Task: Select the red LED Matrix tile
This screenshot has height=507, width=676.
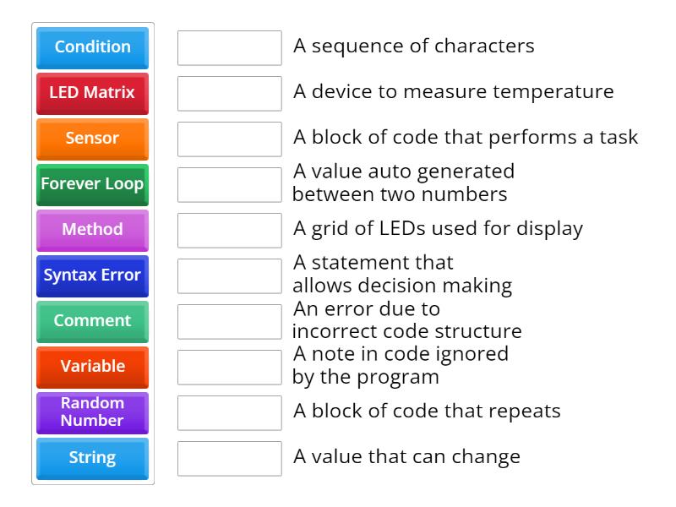Action: coord(92,93)
